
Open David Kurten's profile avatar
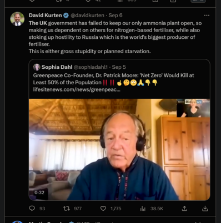[x=17, y=19]
